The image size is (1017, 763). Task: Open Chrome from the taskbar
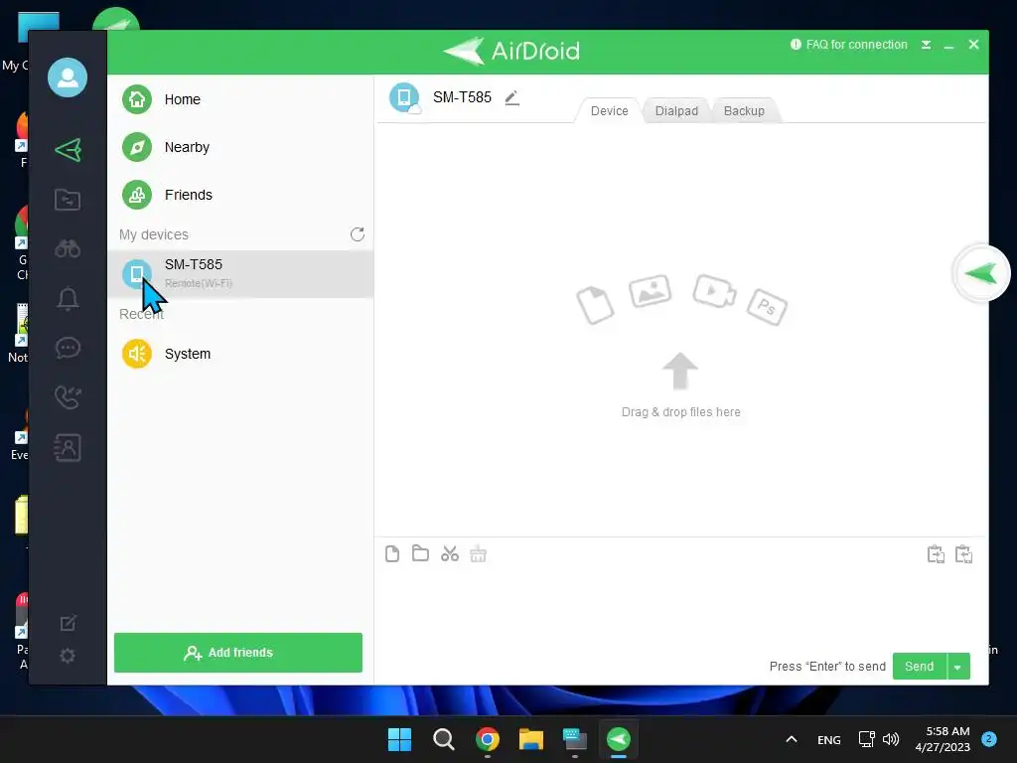click(x=487, y=739)
